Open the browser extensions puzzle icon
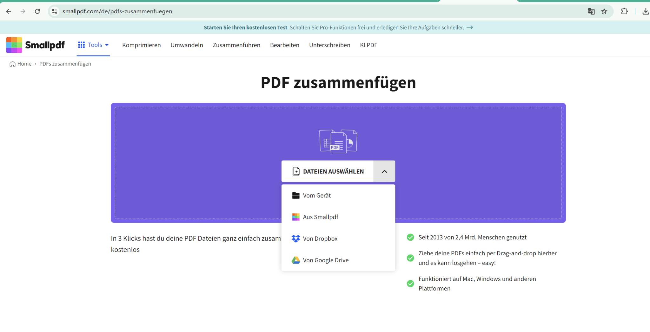650x332 pixels. click(624, 11)
